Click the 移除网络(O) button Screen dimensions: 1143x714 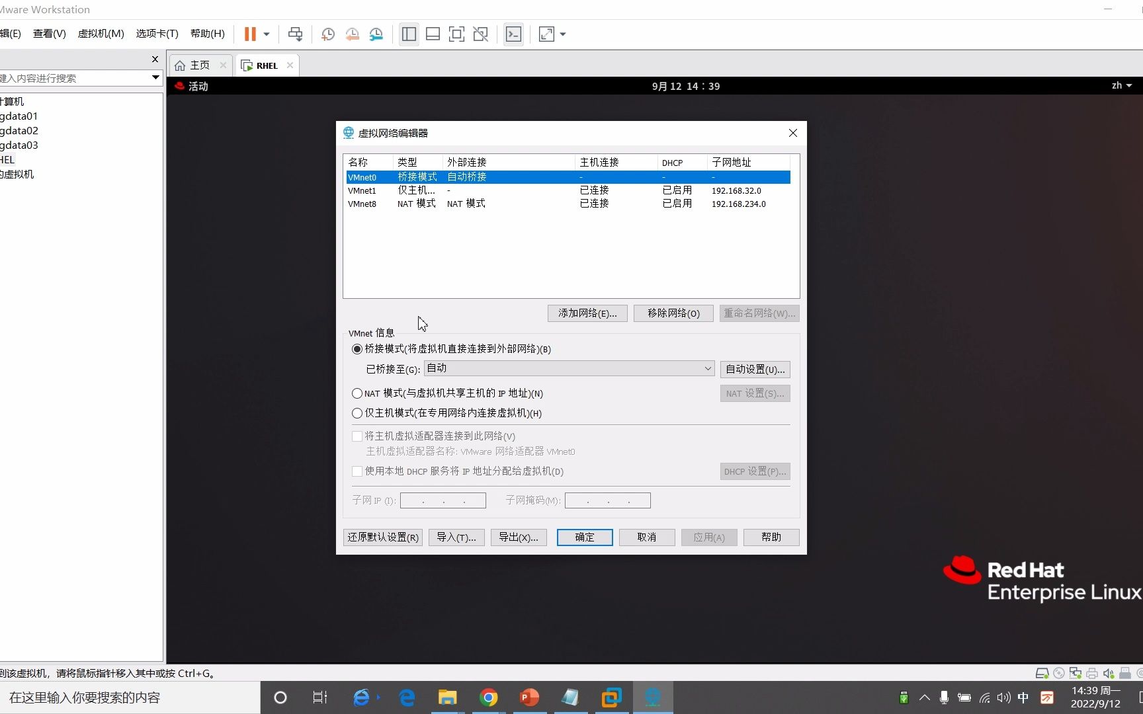click(673, 313)
